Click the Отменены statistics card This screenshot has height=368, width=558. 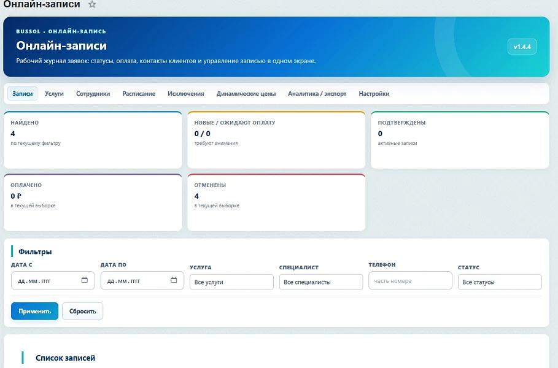point(276,202)
